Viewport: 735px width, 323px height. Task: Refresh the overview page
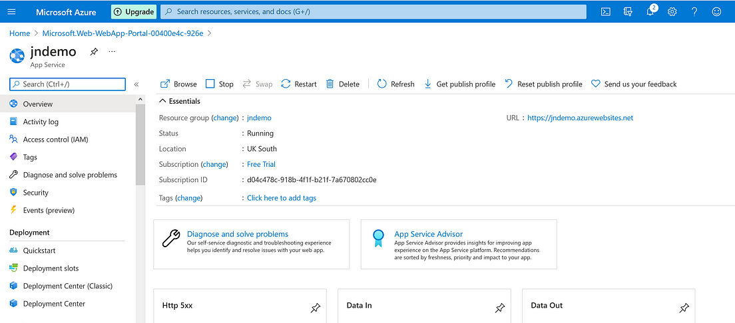[396, 84]
